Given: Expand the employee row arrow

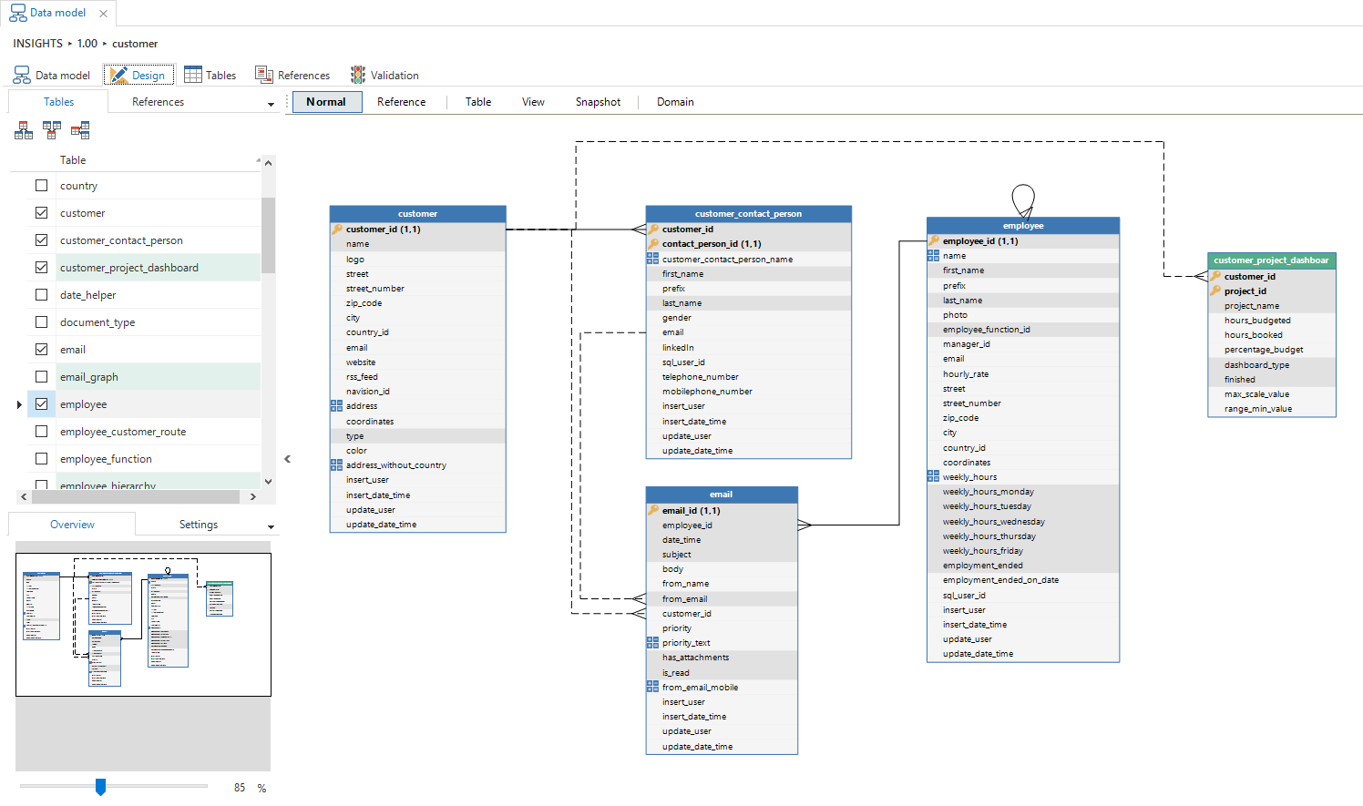Looking at the screenshot, I should (19, 404).
